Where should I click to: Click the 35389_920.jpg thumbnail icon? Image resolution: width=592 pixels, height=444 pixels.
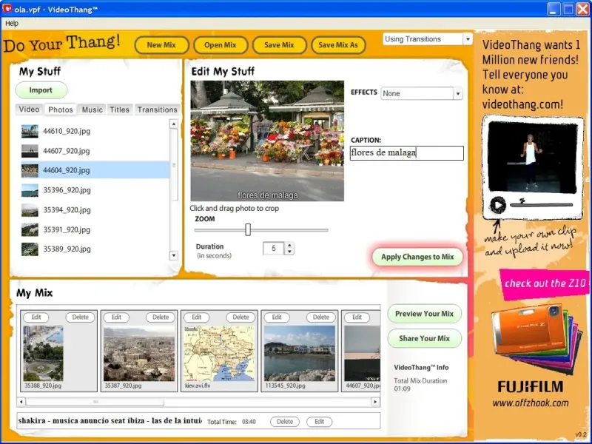(x=30, y=249)
